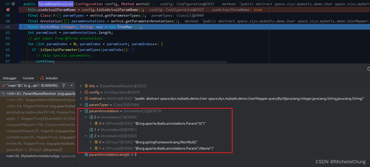Image resolution: width=370 pixels, height=167 pixels.
Task: Select frame <init>:61, ParamNameResolver
Action: [38, 93]
